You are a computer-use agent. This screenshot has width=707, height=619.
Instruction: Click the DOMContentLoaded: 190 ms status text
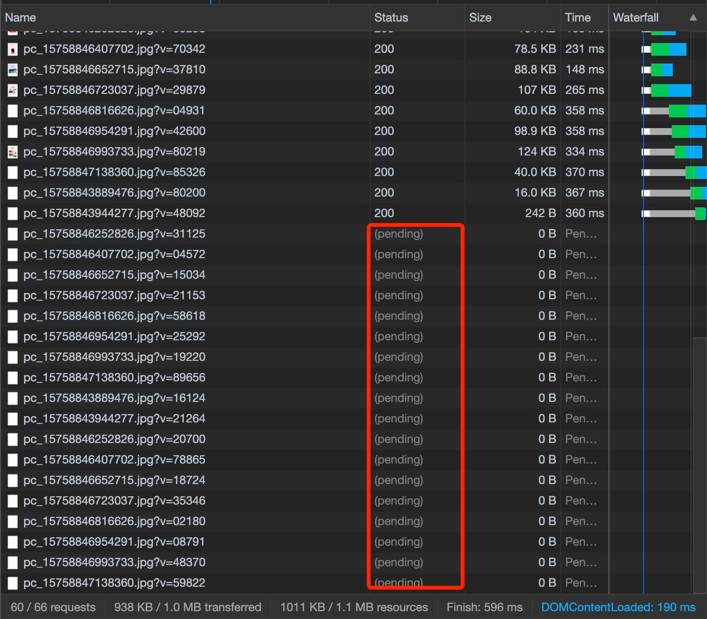(618, 607)
